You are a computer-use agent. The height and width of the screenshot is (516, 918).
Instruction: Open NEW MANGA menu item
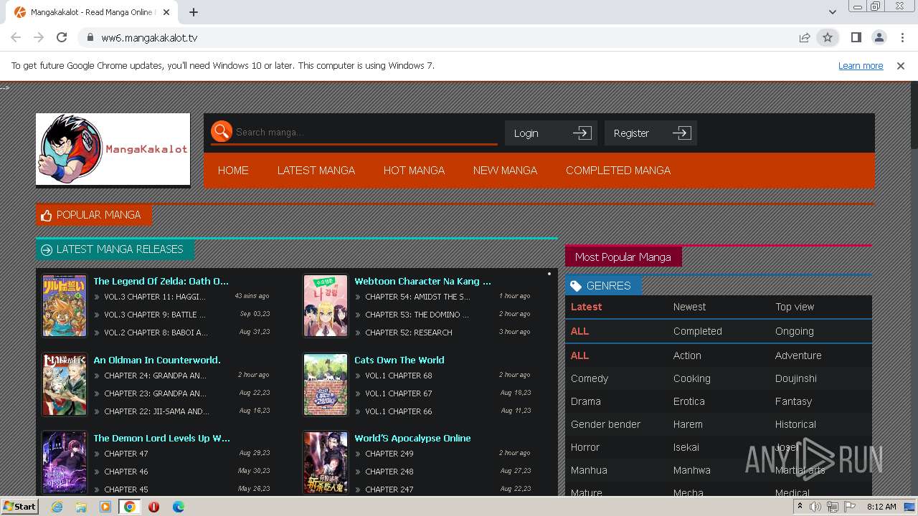click(505, 171)
